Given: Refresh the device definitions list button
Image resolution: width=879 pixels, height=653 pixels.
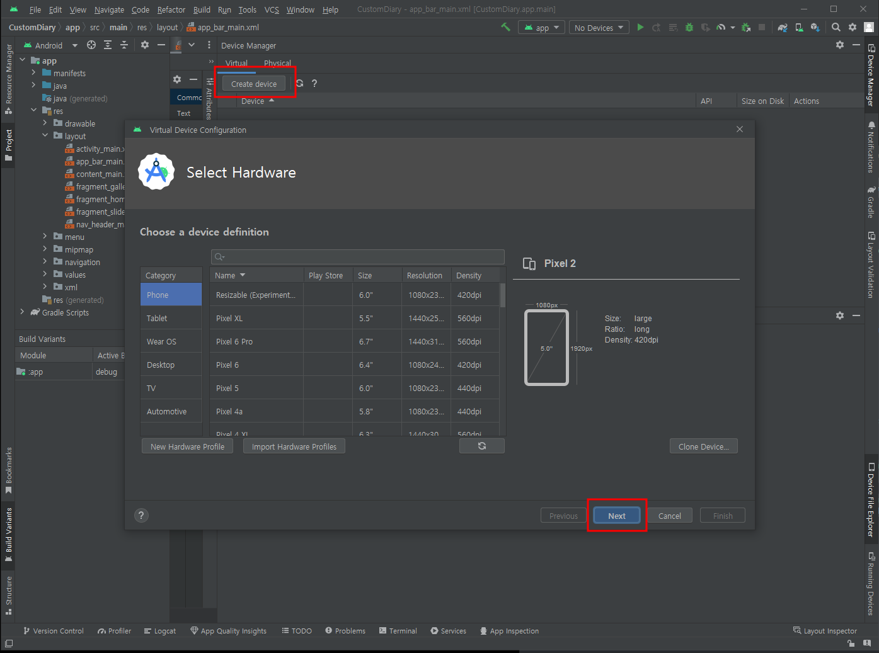Looking at the screenshot, I should tap(482, 446).
